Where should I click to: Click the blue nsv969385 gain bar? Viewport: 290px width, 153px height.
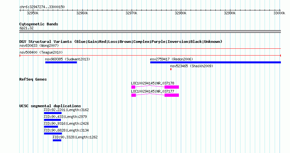pyautogui.click(x=61, y=62)
